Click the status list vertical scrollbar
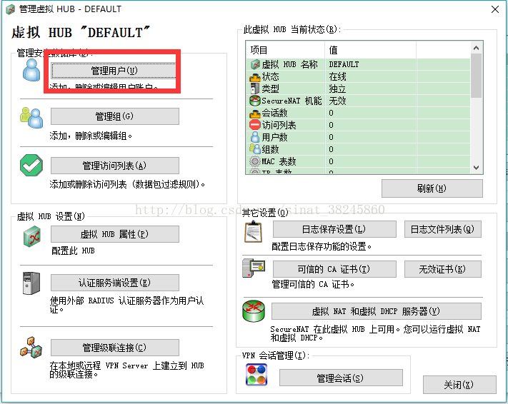 click(476, 107)
